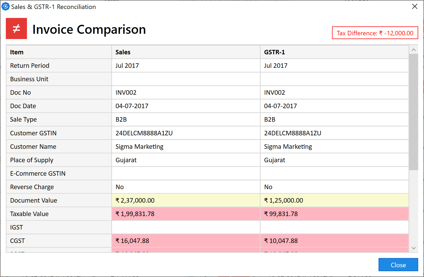The width and height of the screenshot is (424, 277).
Task: Close the Invoice Comparison dialog window
Action: pyautogui.click(x=414, y=7)
